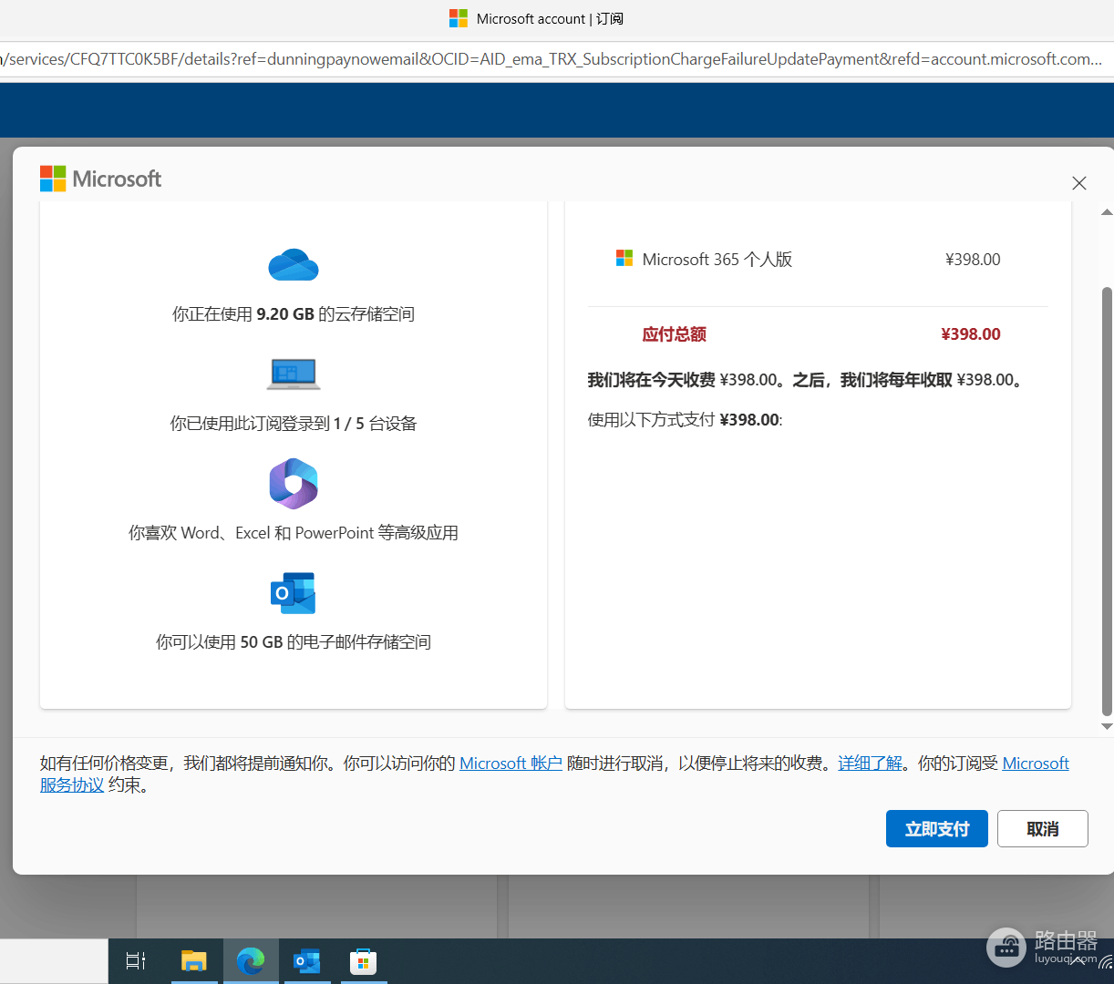Click the red ¥398.00 total amount
Viewport: 1114px width, 984px height.
click(971, 334)
